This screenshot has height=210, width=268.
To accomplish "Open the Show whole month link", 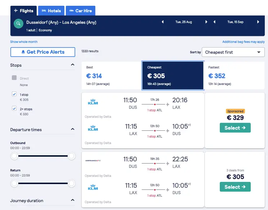I will click(24, 42).
